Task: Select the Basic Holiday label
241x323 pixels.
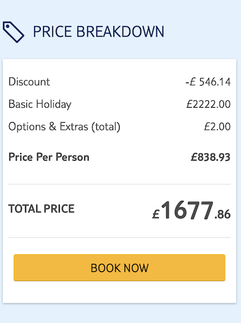Action: coord(40,105)
